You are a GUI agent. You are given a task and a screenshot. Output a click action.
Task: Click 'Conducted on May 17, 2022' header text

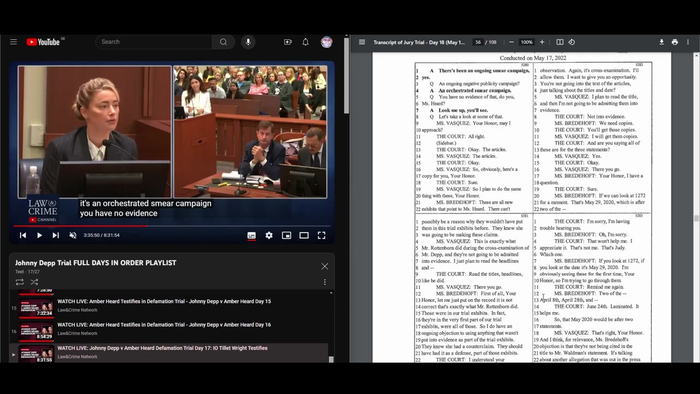pyautogui.click(x=533, y=57)
